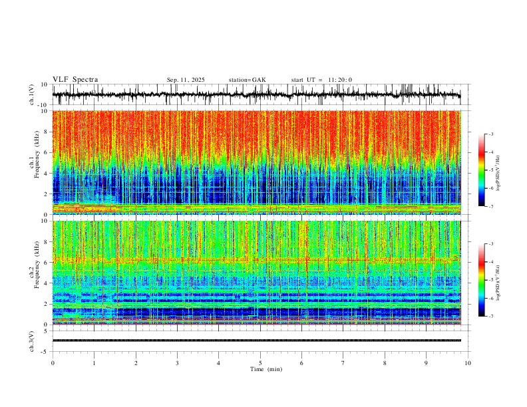The height and width of the screenshot is (407, 527).
Task: Click the "station=GAK" header label
Action: 247,80
